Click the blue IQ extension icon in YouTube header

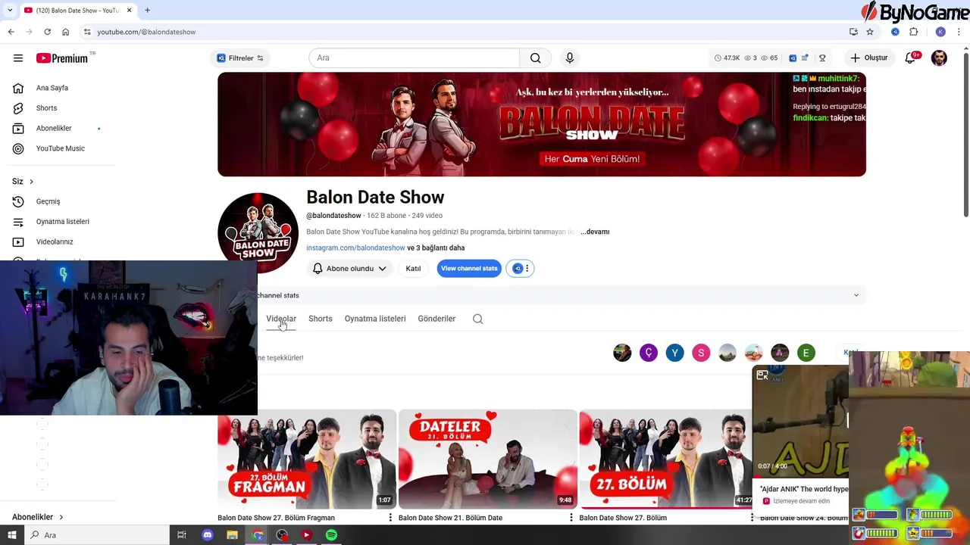click(x=793, y=58)
